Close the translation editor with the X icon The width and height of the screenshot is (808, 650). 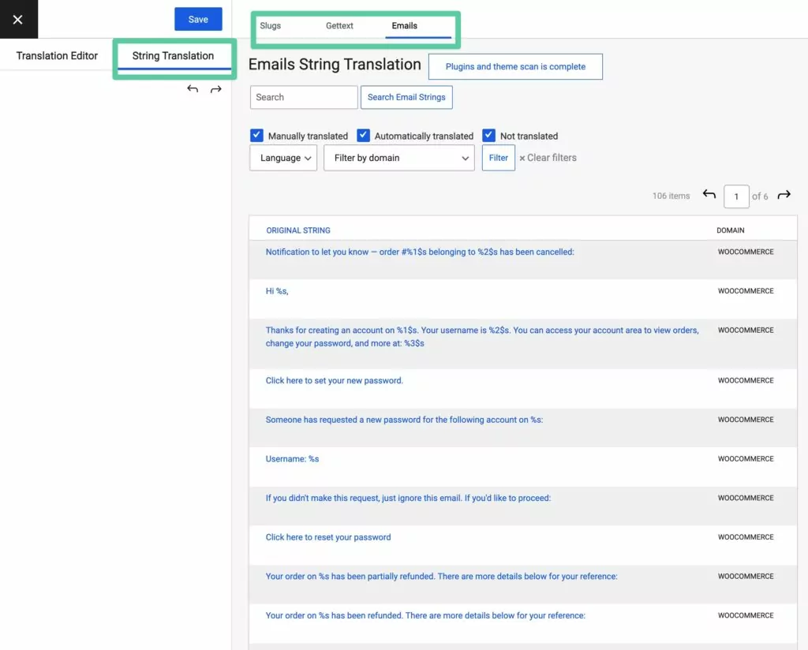[18, 20]
